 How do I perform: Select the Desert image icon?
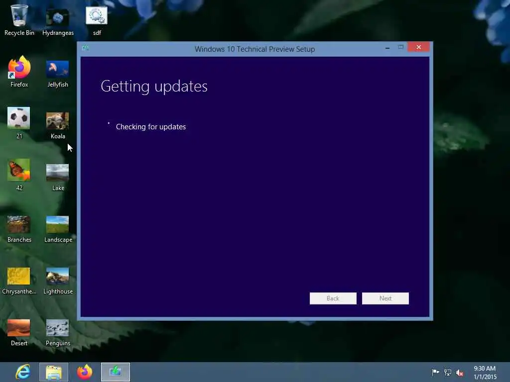19,332
